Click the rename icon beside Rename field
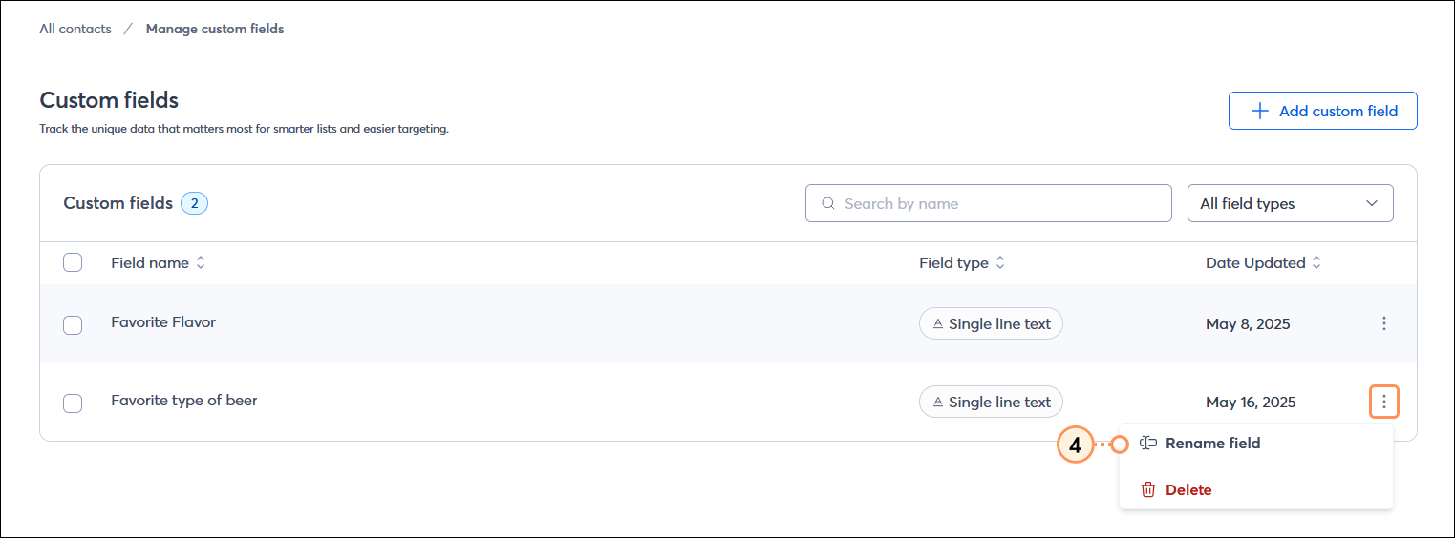Viewport: 1455px width, 538px height. click(x=1148, y=444)
